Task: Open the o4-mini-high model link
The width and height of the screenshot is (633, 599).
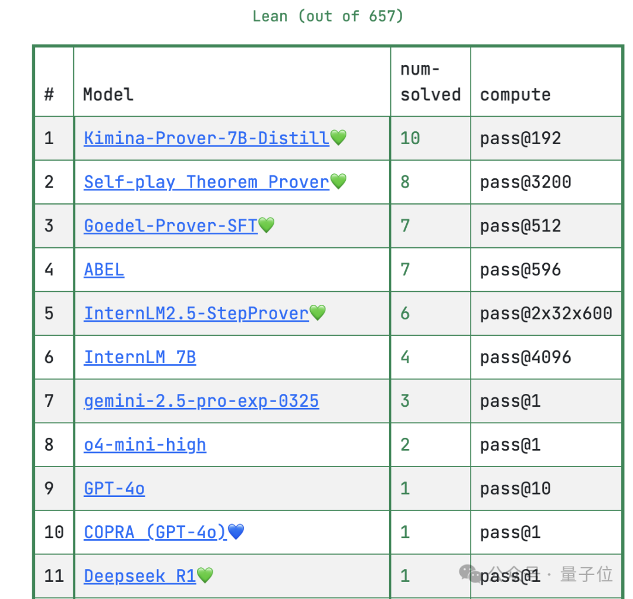Action: coord(145,445)
